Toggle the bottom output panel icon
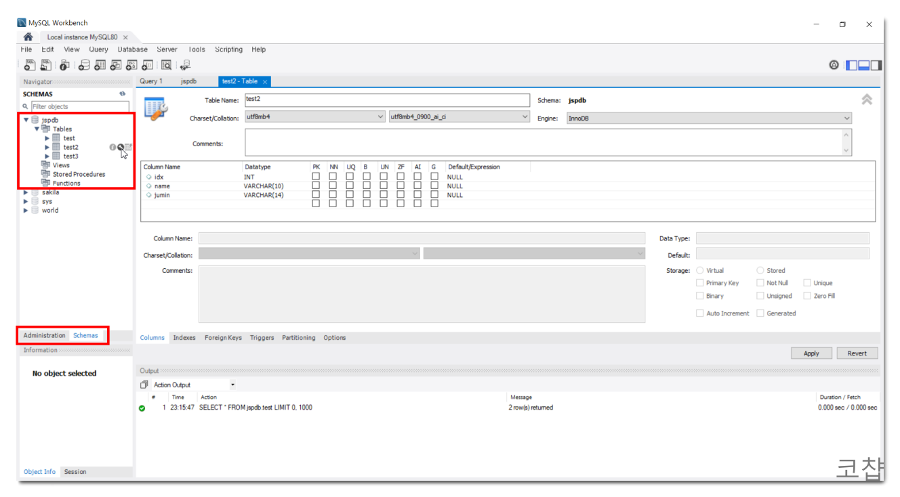This screenshot has width=900, height=497. point(863,65)
